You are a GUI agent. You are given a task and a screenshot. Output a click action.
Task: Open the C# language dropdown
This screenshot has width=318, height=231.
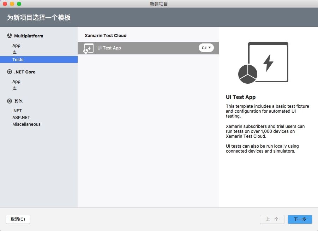click(x=206, y=48)
